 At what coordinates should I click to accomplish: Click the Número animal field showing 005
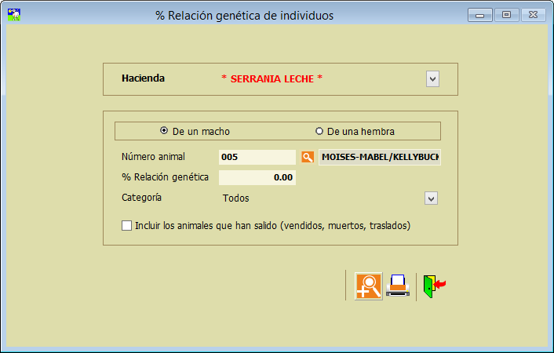pos(257,157)
